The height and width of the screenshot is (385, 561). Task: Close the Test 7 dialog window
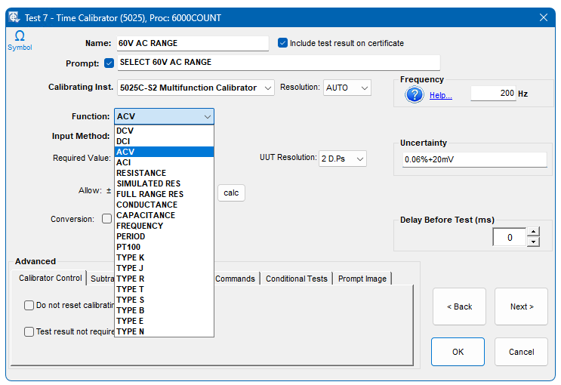543,17
